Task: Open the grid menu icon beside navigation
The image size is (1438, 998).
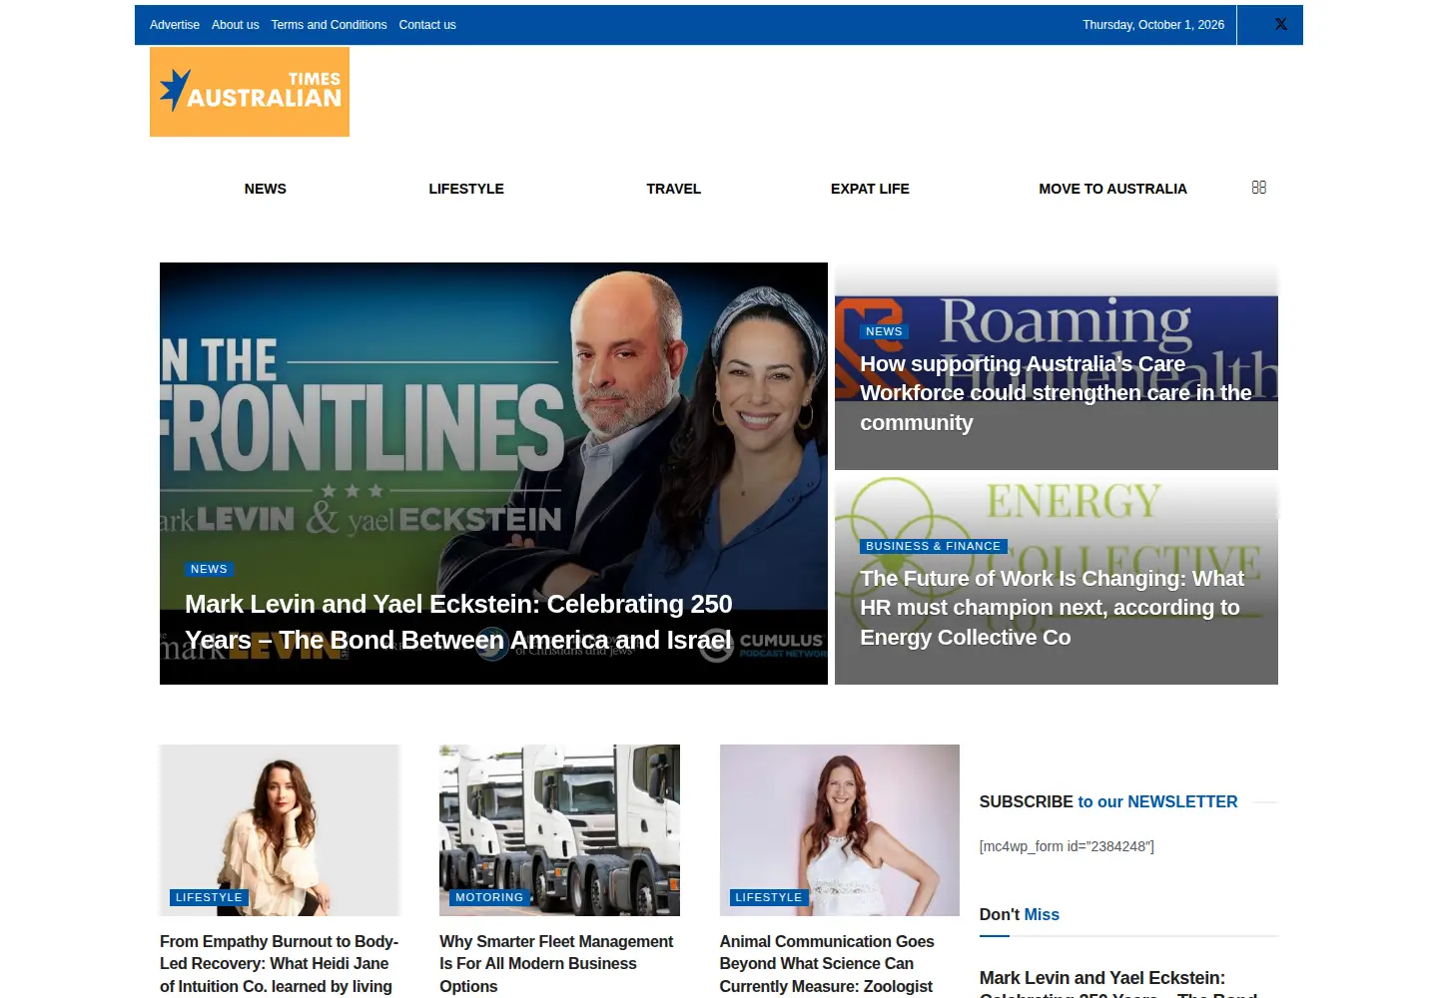Action: click(x=1259, y=188)
